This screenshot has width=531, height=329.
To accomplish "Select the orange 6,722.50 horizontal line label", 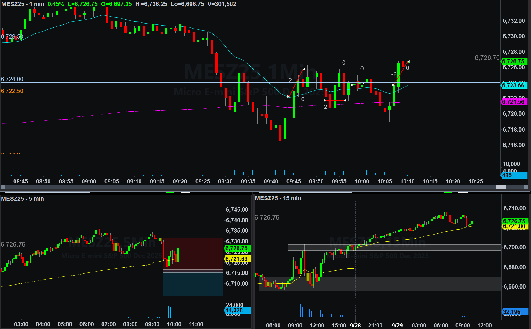I will (x=12, y=91).
